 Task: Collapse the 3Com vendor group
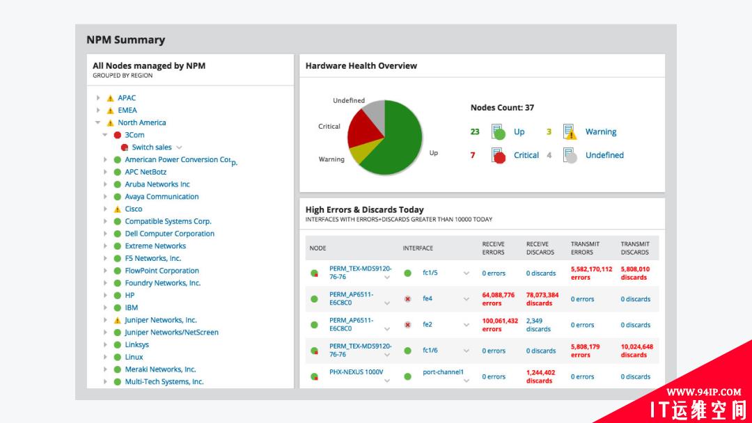point(105,135)
